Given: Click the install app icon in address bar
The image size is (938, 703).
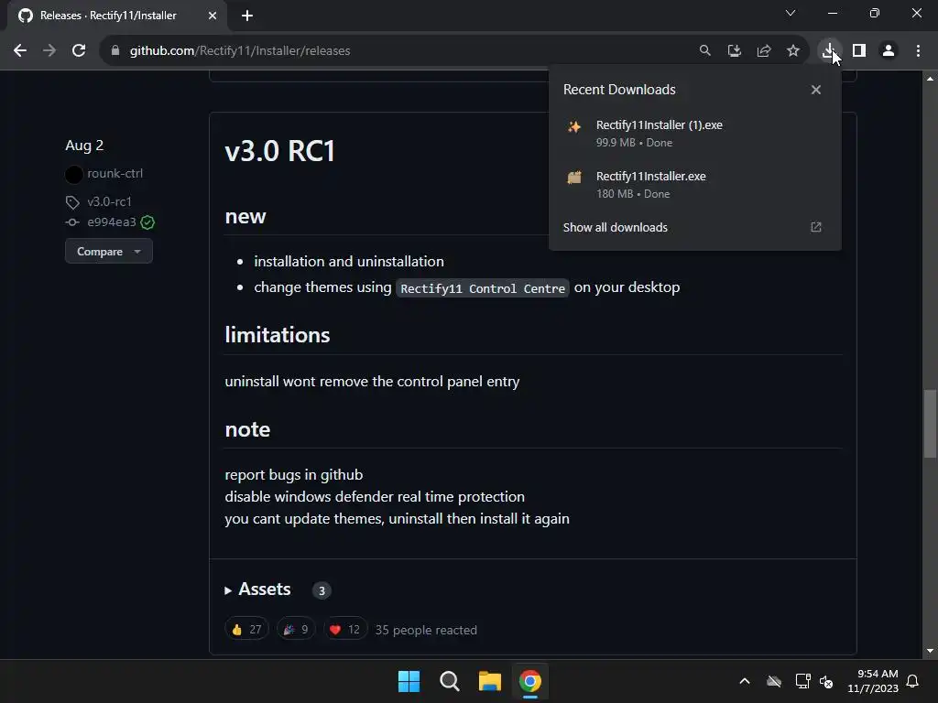Looking at the screenshot, I should 734,51.
